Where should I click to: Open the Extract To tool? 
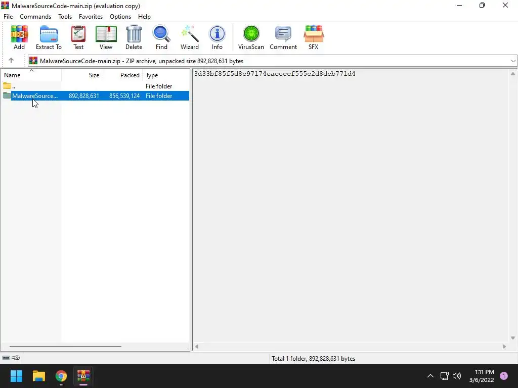pyautogui.click(x=49, y=37)
